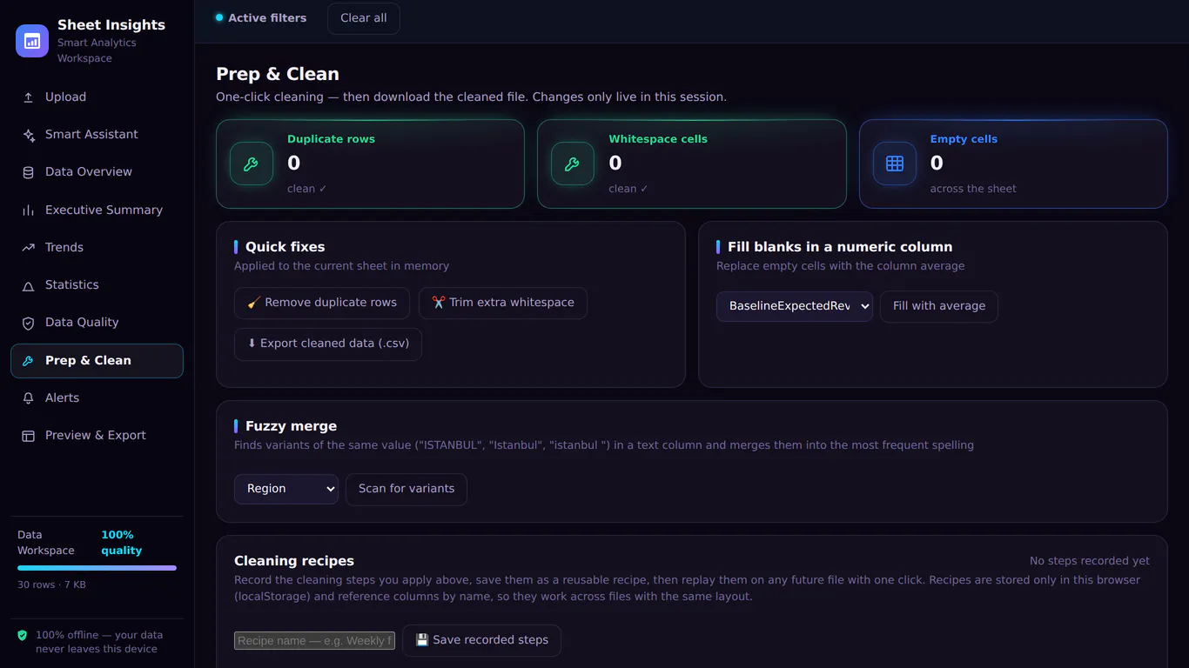This screenshot has width=1189, height=668.
Task: Open the Region column dropdown
Action: pyautogui.click(x=286, y=490)
